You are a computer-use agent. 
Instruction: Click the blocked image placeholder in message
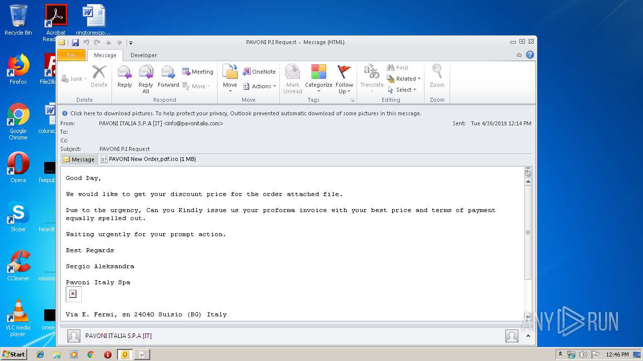tap(73, 294)
